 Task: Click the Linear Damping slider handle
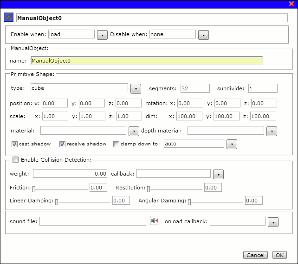tap(57, 202)
